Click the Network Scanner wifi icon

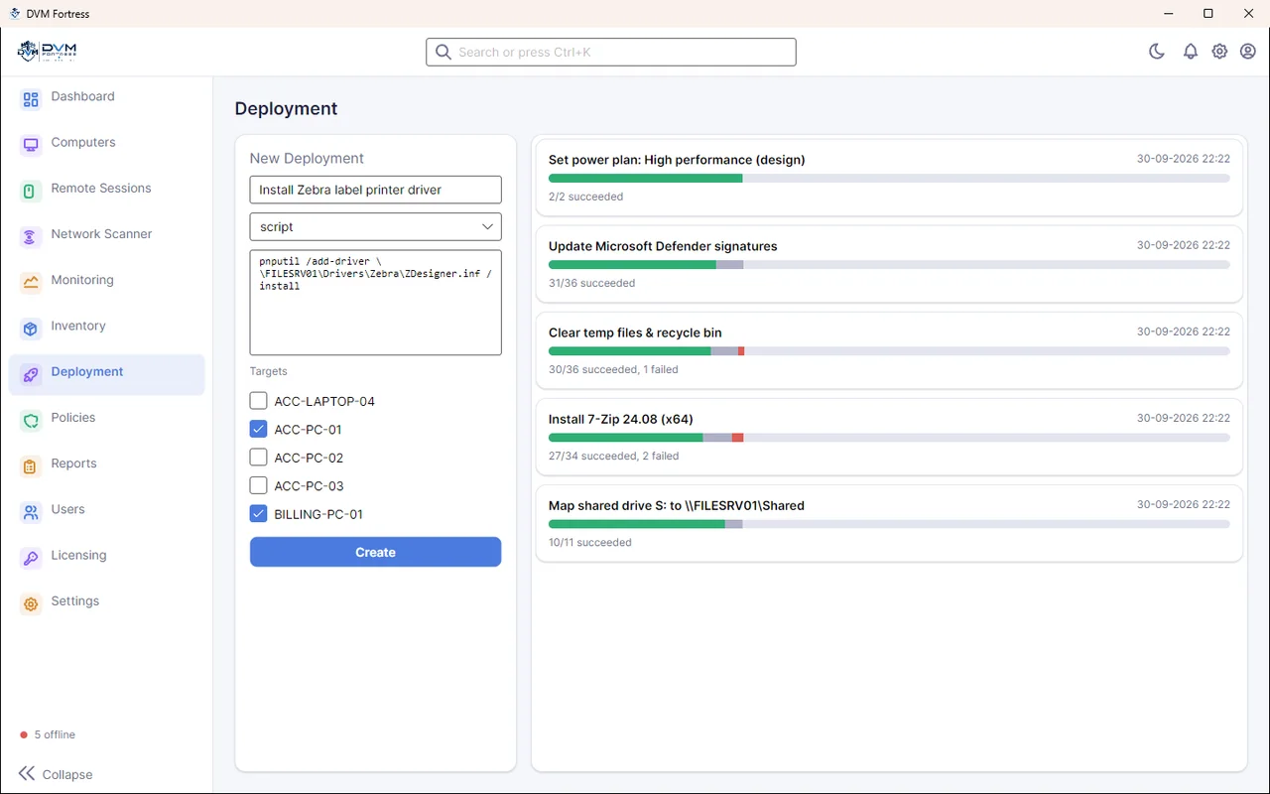coord(31,235)
